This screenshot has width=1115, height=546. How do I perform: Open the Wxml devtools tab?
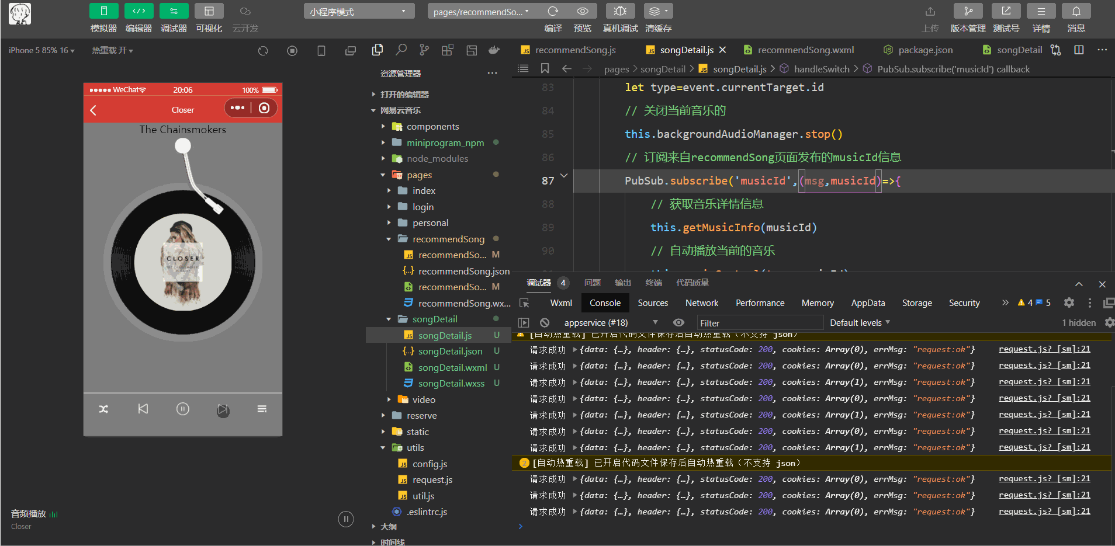[561, 302]
